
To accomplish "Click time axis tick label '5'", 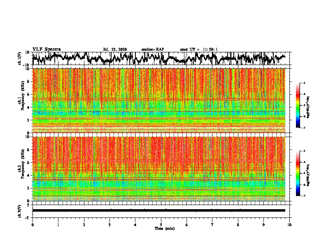I will (x=161, y=225).
